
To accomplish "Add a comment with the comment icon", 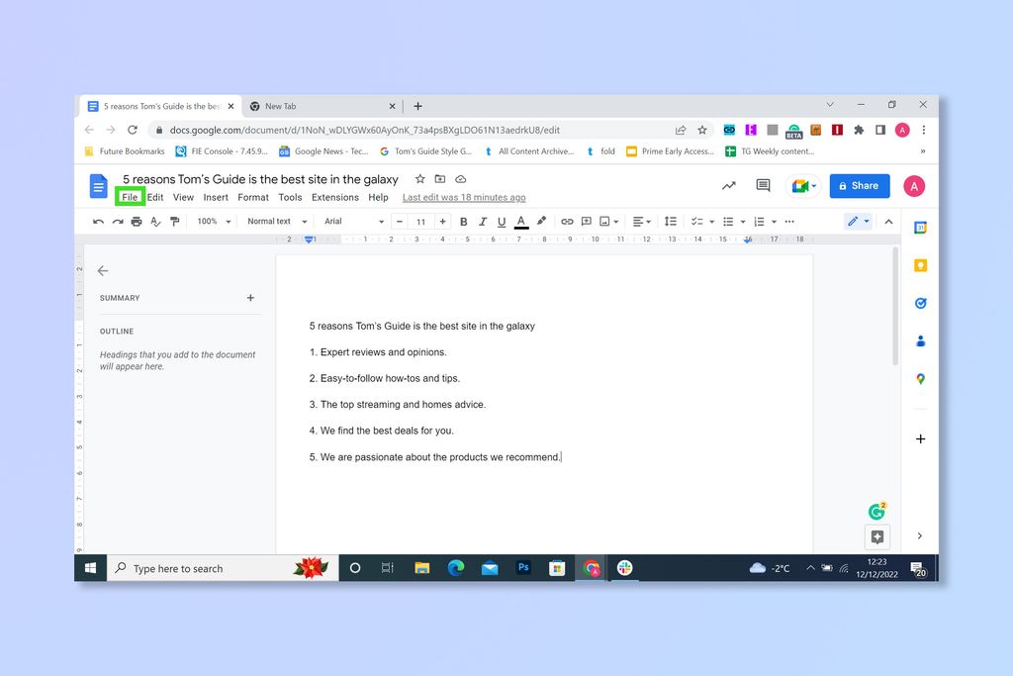I will [586, 221].
